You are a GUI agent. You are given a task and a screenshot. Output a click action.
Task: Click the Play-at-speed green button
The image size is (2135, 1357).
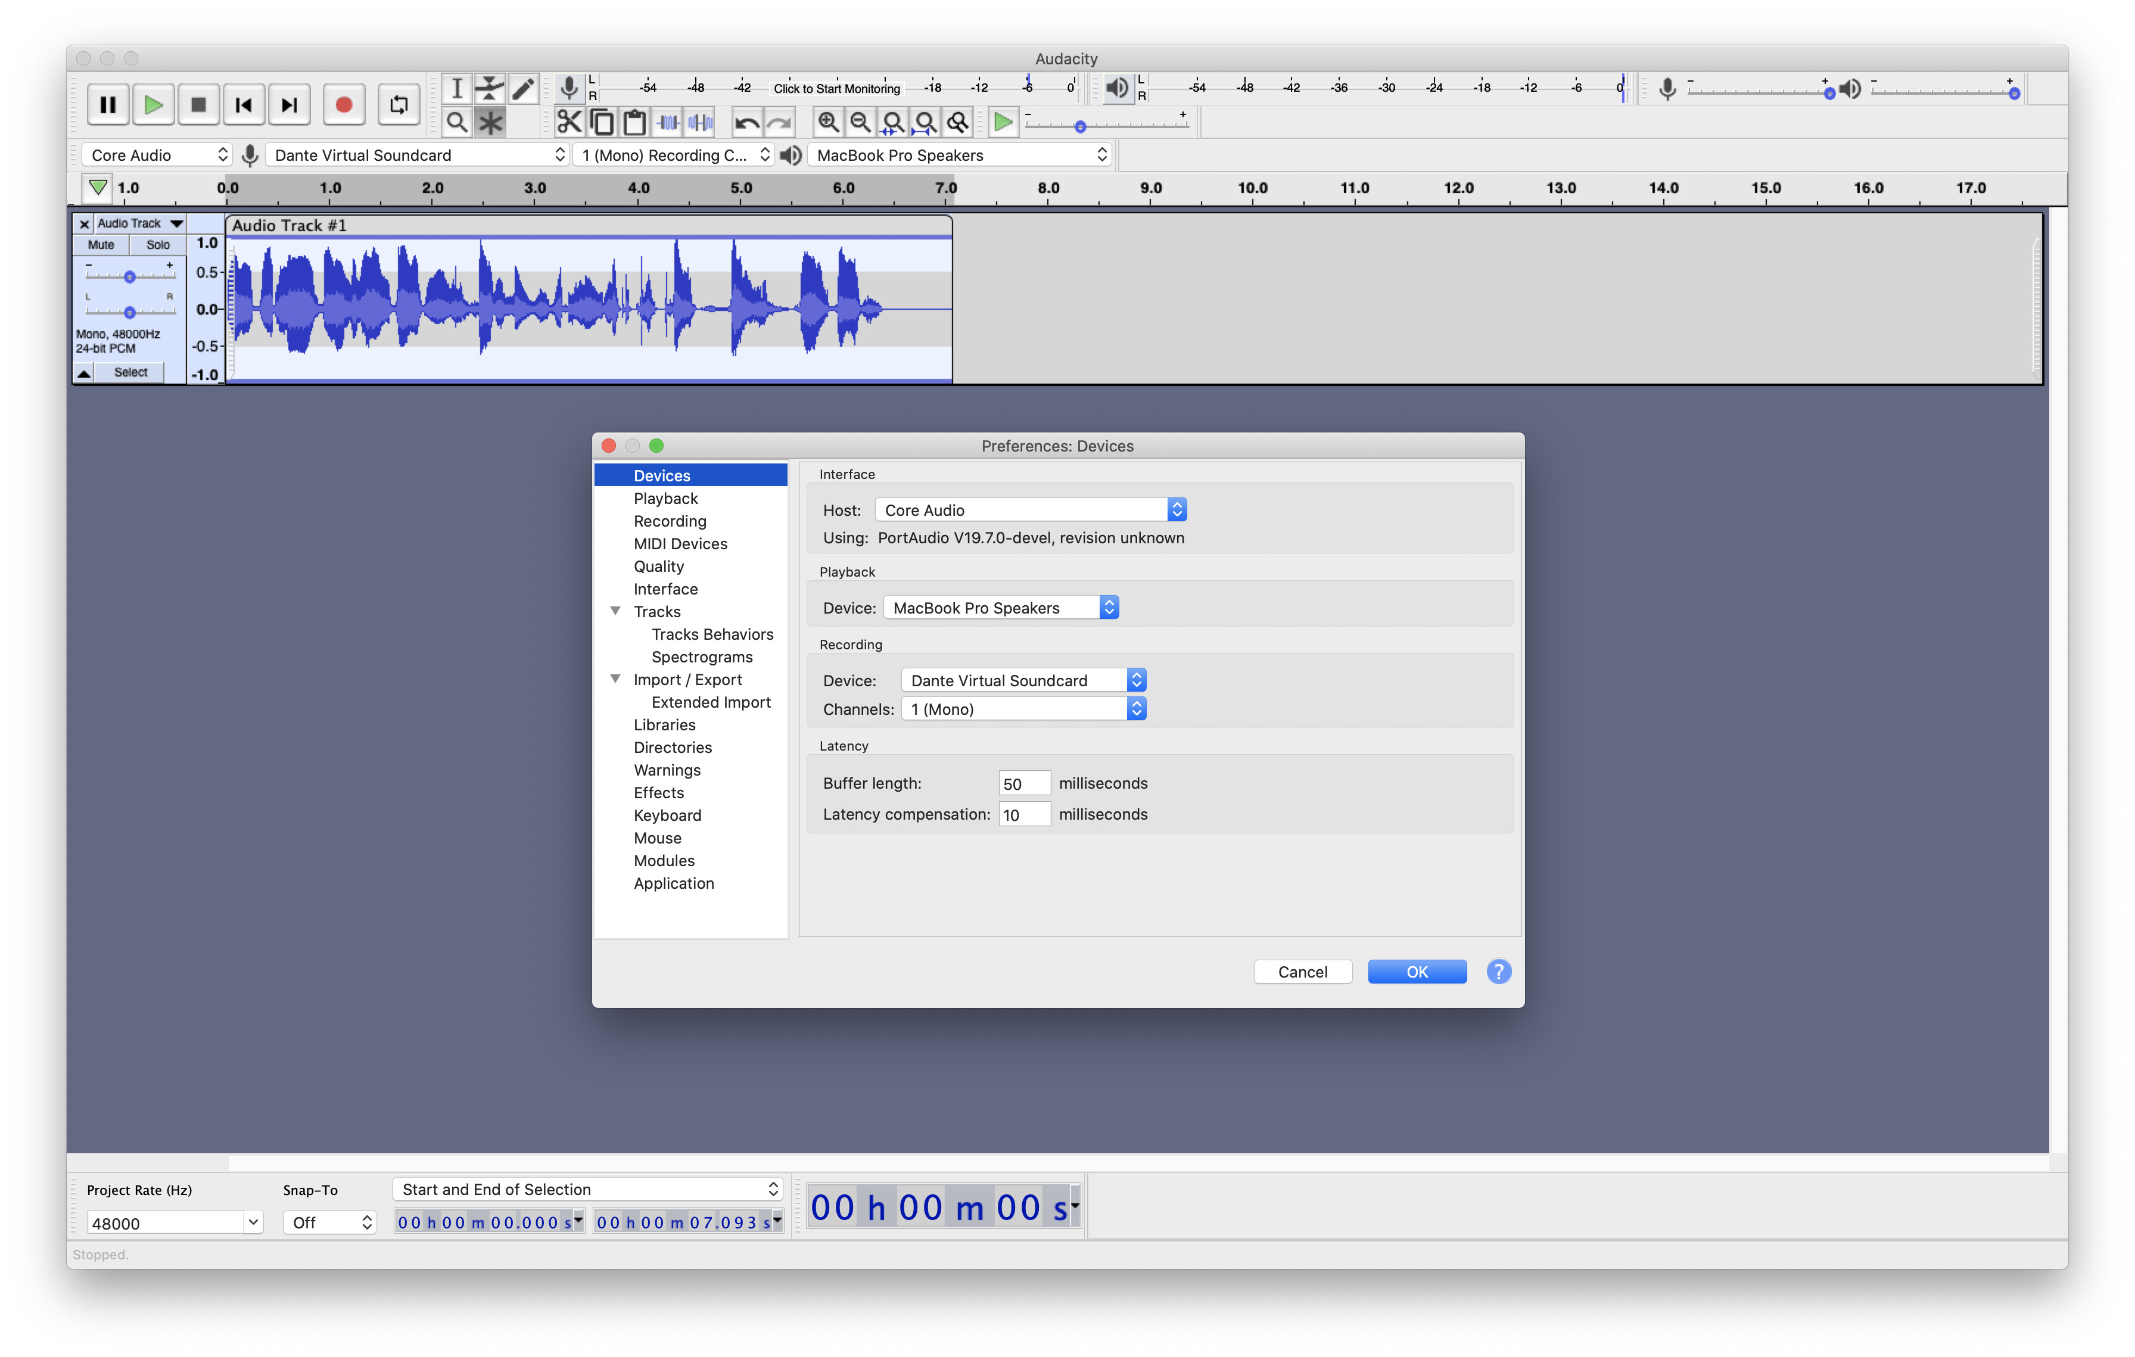click(1003, 122)
